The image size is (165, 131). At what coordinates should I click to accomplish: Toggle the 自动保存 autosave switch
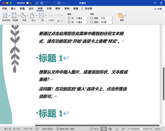pos(30,3)
